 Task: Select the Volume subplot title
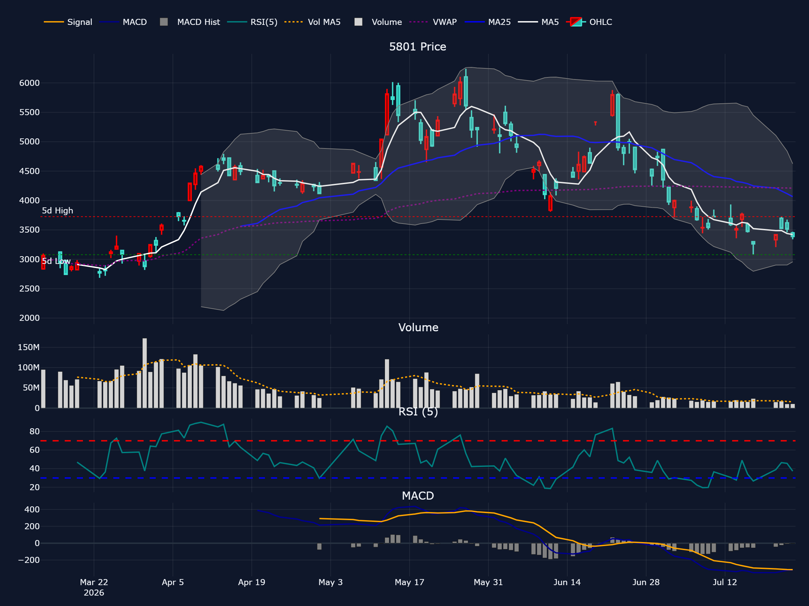click(418, 327)
